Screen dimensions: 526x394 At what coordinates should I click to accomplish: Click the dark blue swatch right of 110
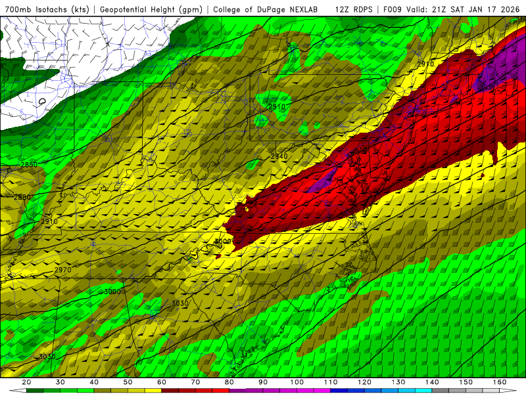[x=339, y=391]
